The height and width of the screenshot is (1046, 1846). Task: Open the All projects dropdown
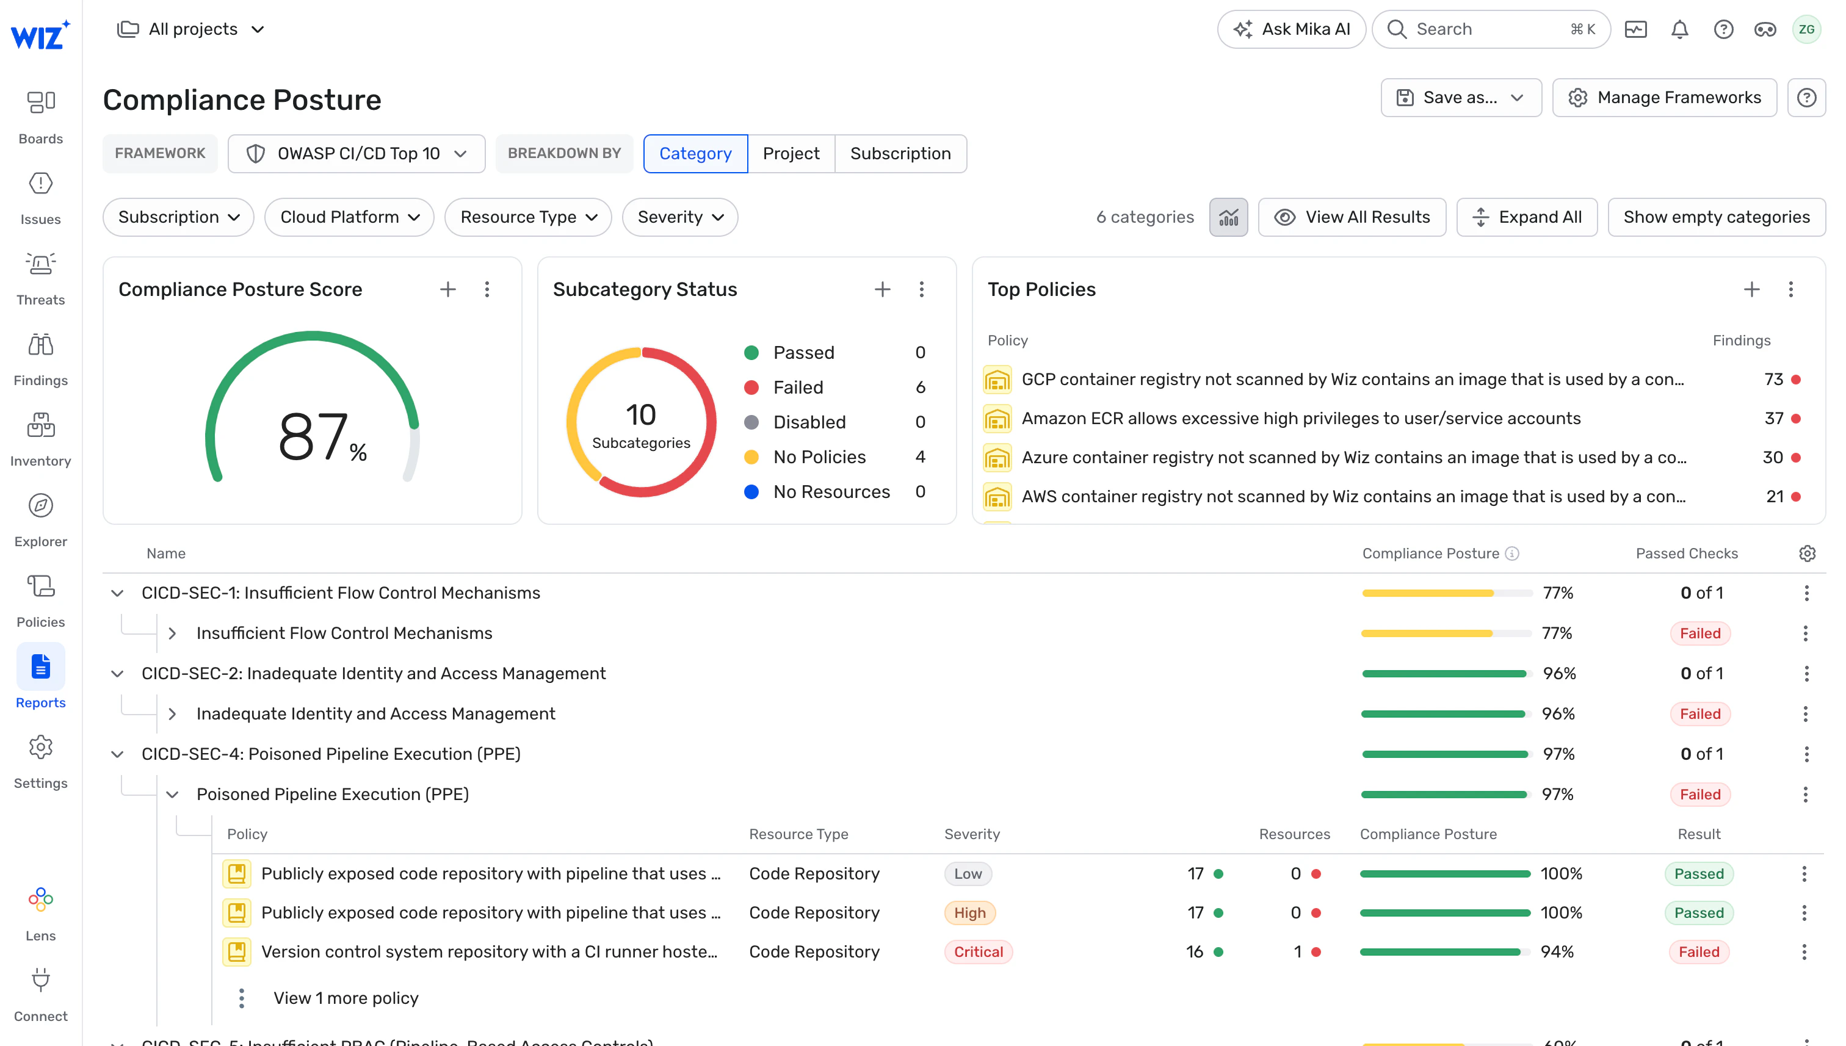(191, 29)
